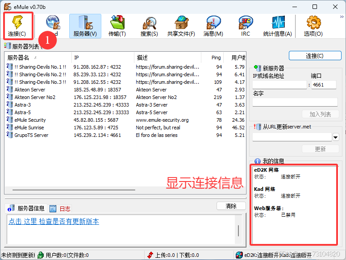Open the IRC toolbar icon
The width and height of the screenshot is (346, 260).
point(246,22)
